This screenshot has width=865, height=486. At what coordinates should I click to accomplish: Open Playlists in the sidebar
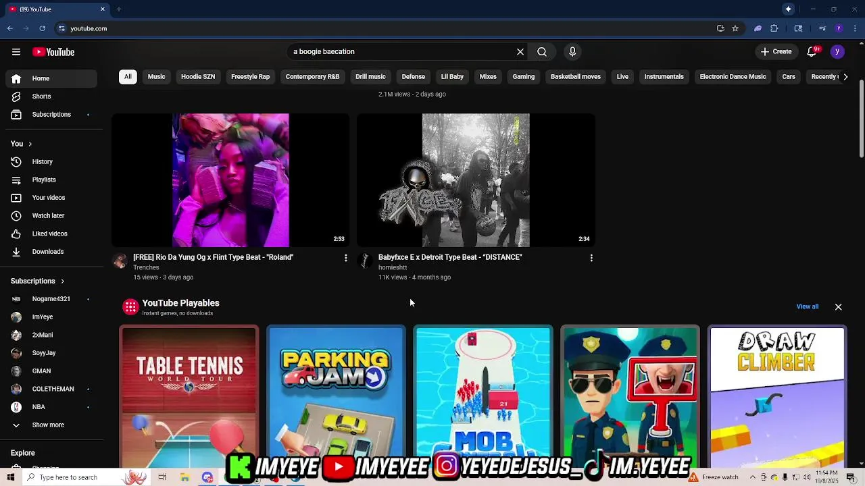click(50, 180)
